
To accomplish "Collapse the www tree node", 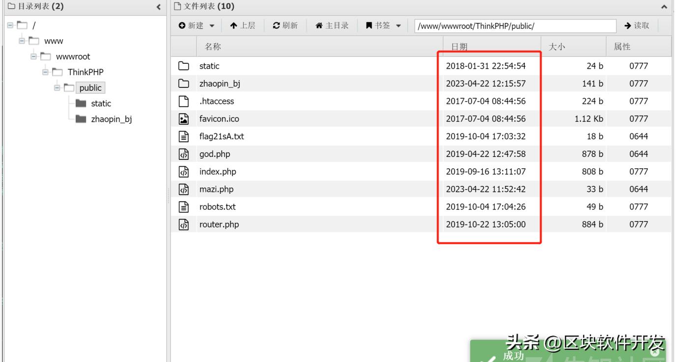I will [x=23, y=40].
